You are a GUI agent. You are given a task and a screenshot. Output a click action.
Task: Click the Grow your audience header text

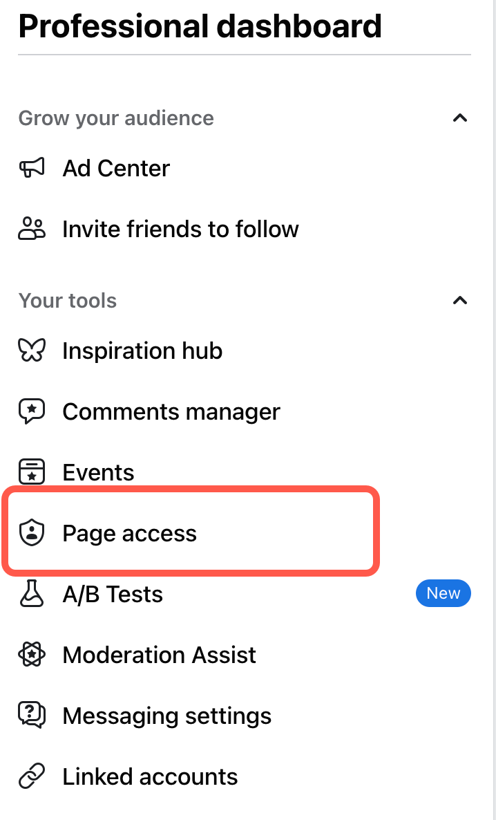tap(116, 118)
